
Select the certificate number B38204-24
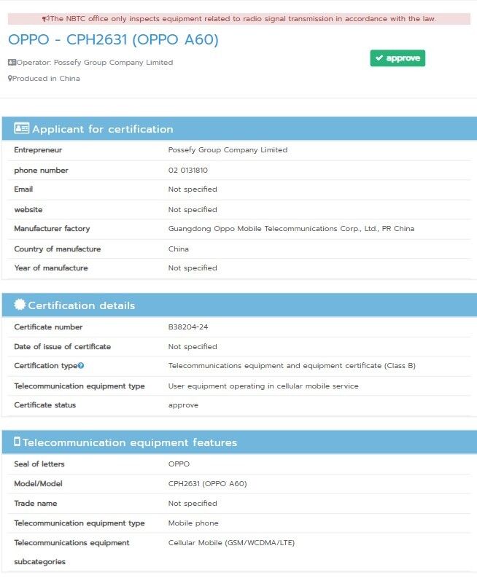[188, 327]
